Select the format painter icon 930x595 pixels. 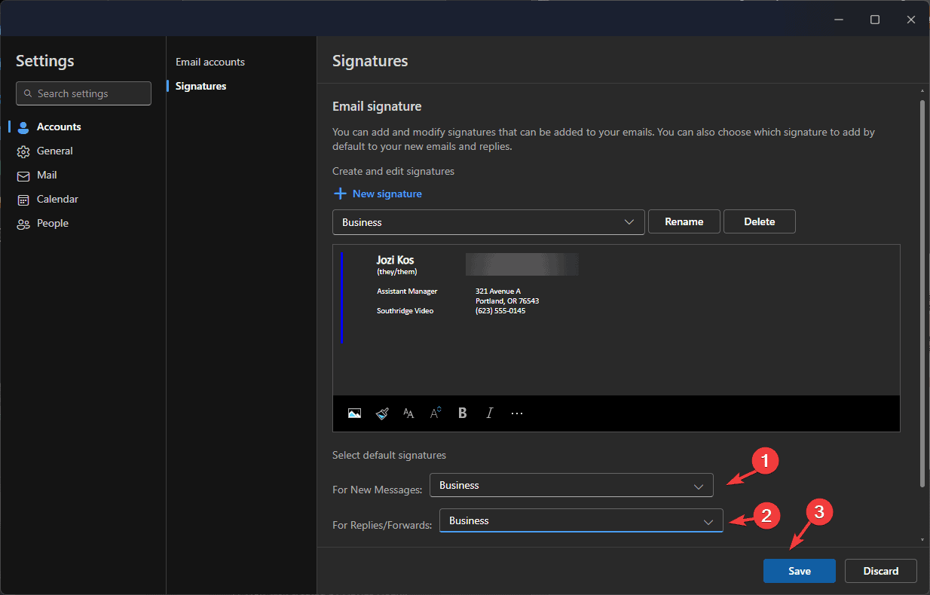(x=382, y=413)
